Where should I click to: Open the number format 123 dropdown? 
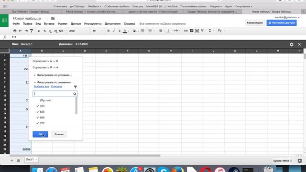click(62, 31)
